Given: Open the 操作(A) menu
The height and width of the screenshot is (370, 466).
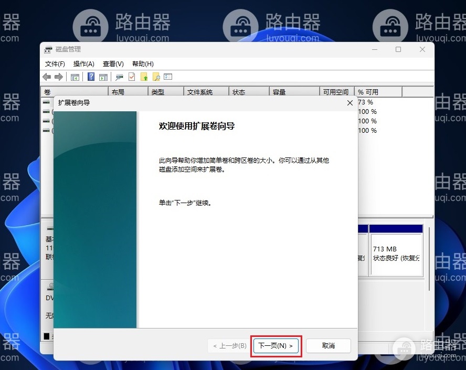Looking at the screenshot, I should click(83, 64).
